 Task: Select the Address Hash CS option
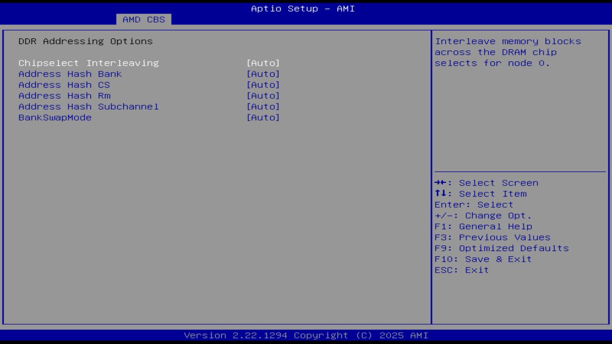tap(64, 85)
